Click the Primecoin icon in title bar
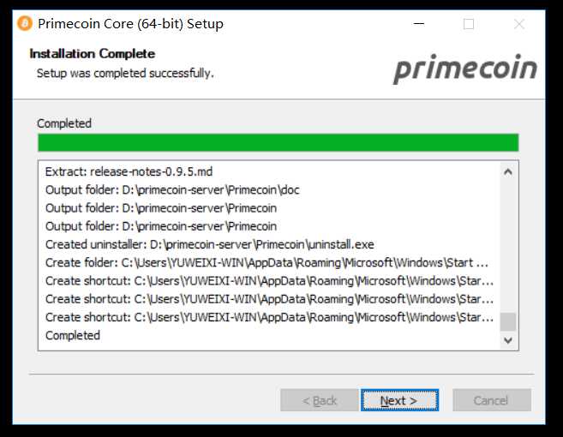This screenshot has width=563, height=437. click(x=25, y=24)
